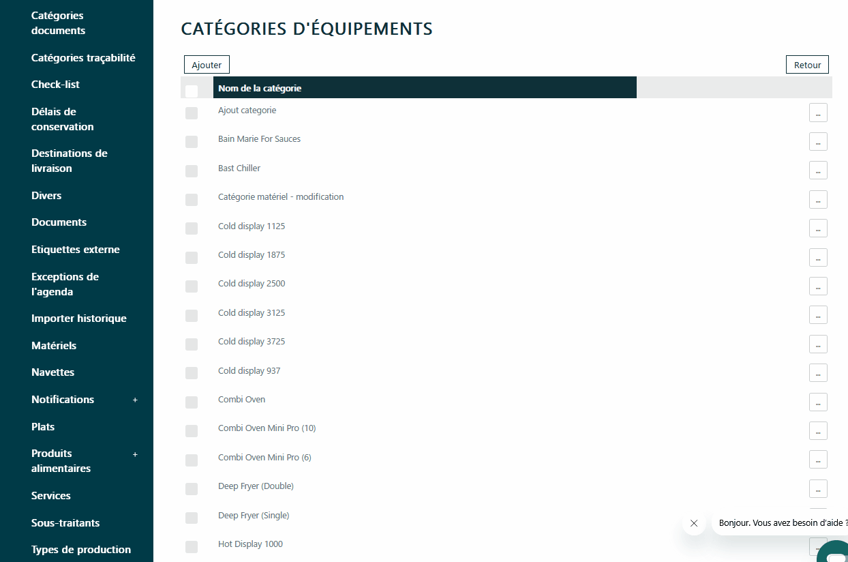This screenshot has height=562, width=848.
Task: Tick the Hot Display 1000 checkbox
Action: [x=192, y=546]
